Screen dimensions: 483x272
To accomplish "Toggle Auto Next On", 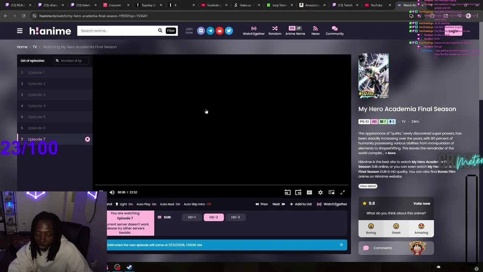I will point(170,204).
